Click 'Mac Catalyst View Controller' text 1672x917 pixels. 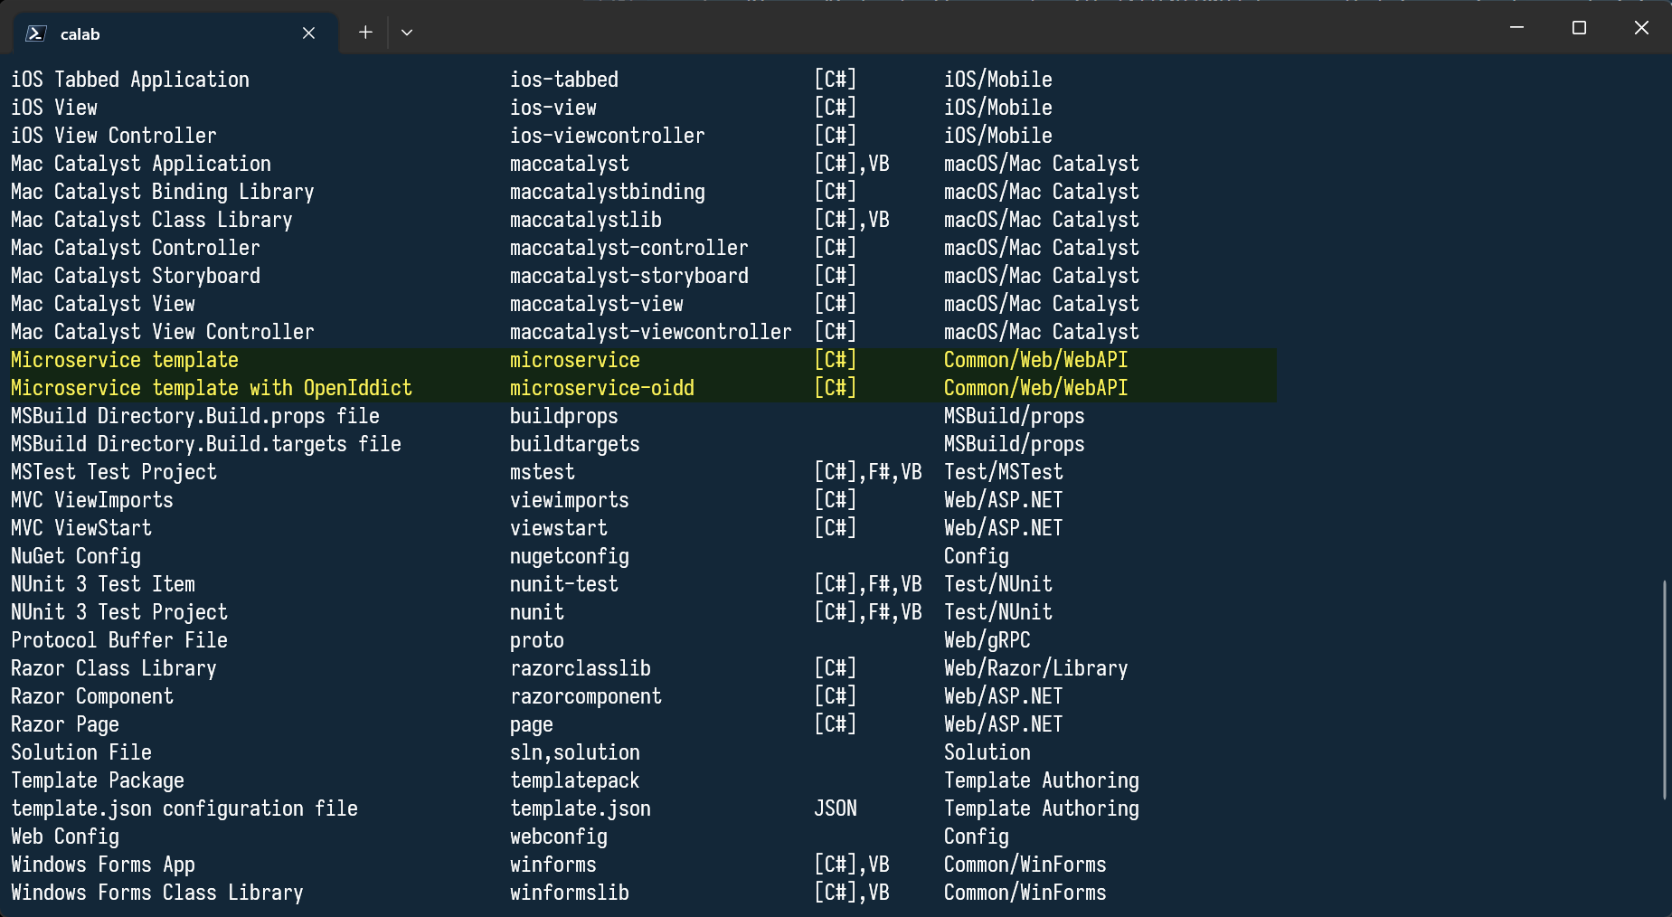[163, 332]
